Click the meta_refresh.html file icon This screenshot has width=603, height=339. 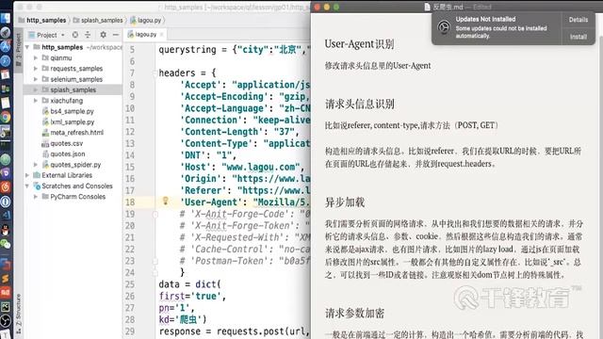(x=45, y=133)
